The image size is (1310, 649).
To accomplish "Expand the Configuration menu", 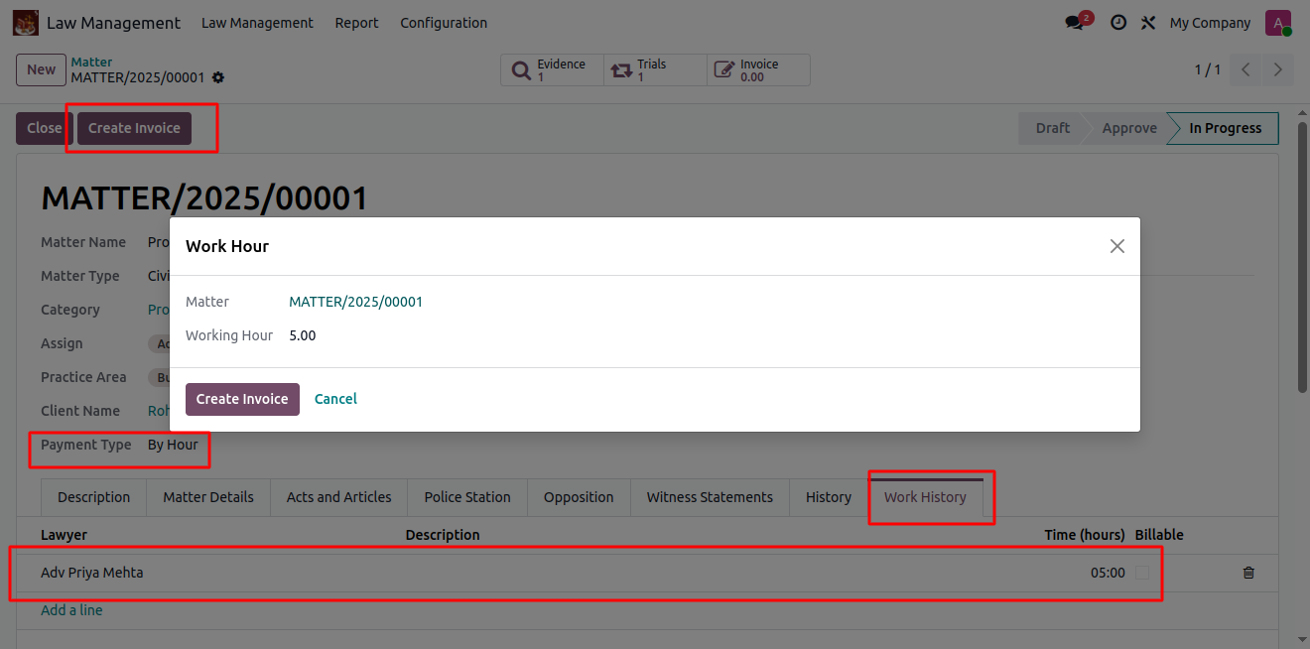I will 444,23.
